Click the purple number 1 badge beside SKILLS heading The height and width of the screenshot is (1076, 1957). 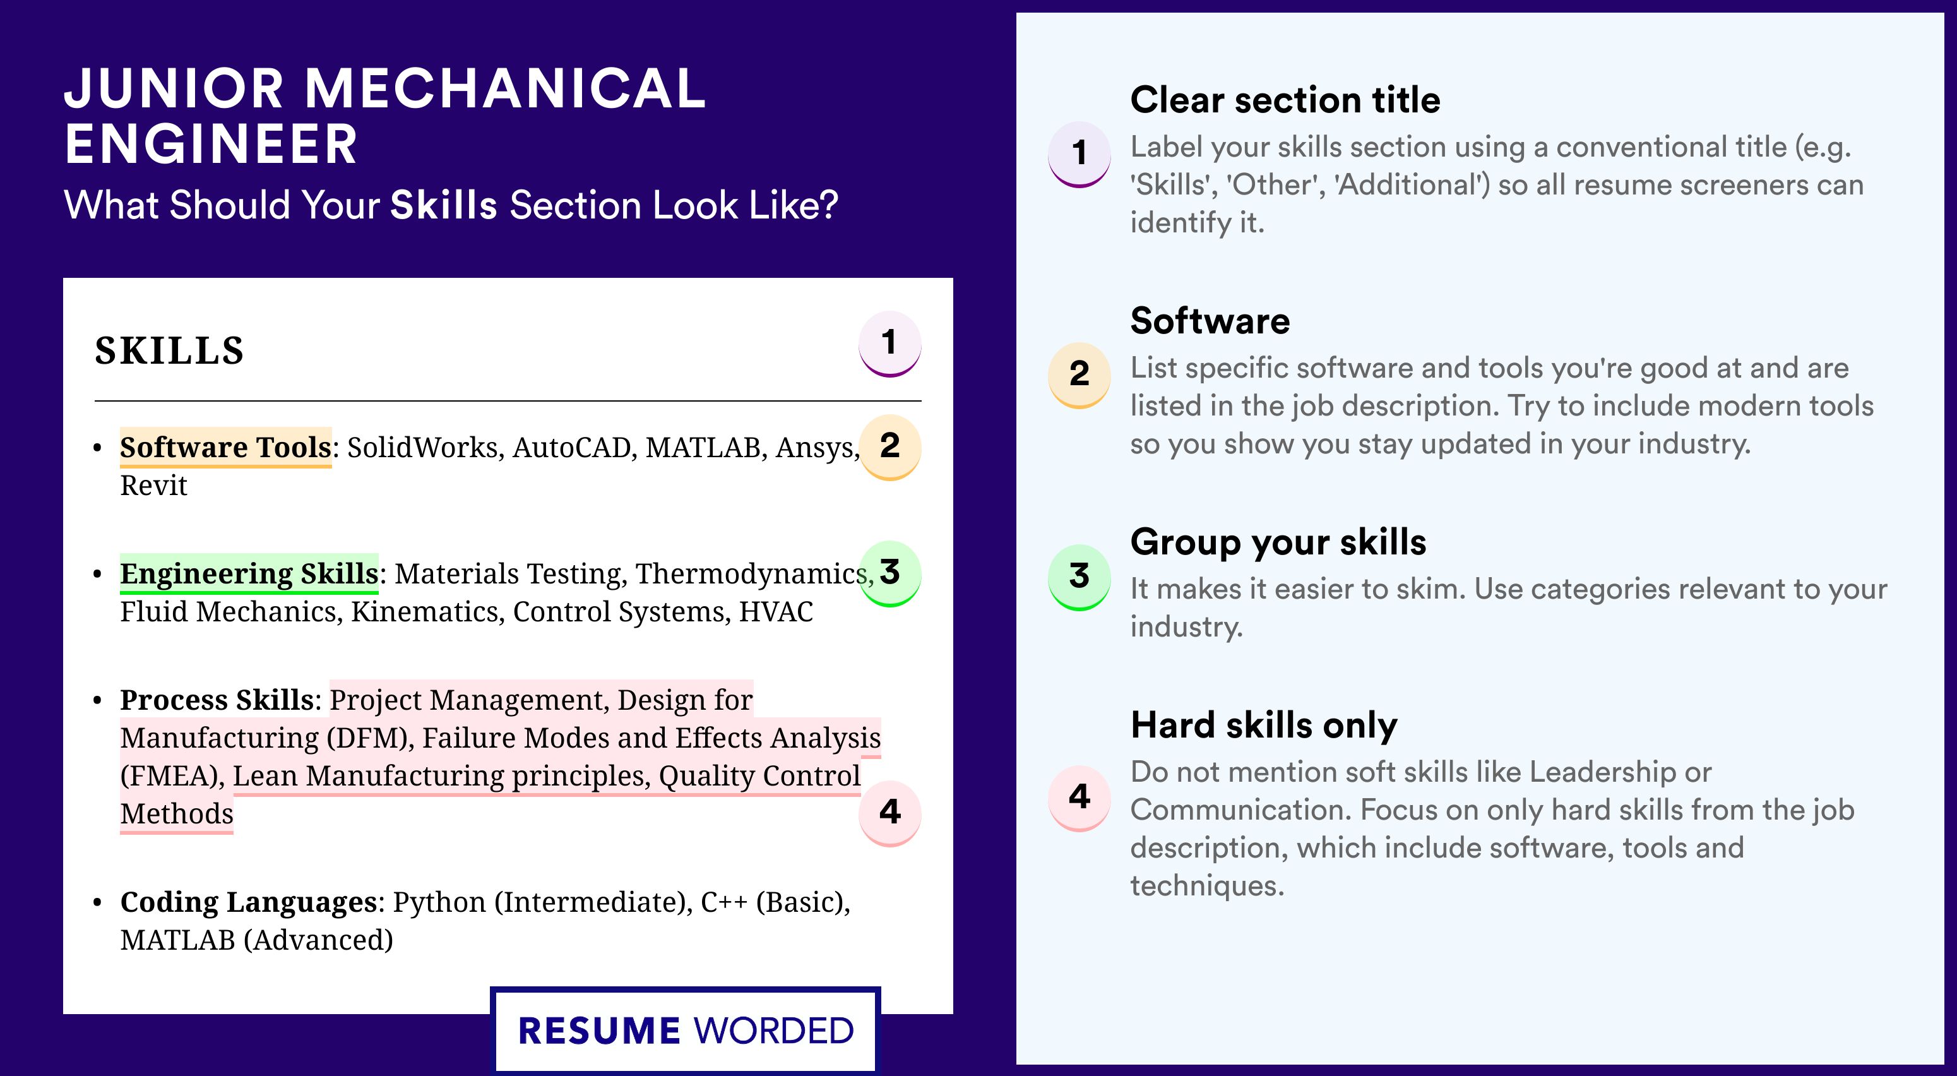tap(889, 344)
